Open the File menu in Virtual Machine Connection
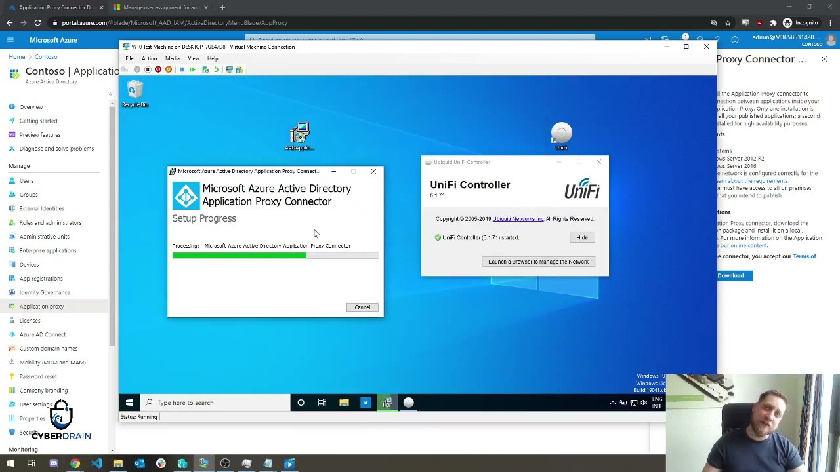The width and height of the screenshot is (840, 472). point(129,58)
